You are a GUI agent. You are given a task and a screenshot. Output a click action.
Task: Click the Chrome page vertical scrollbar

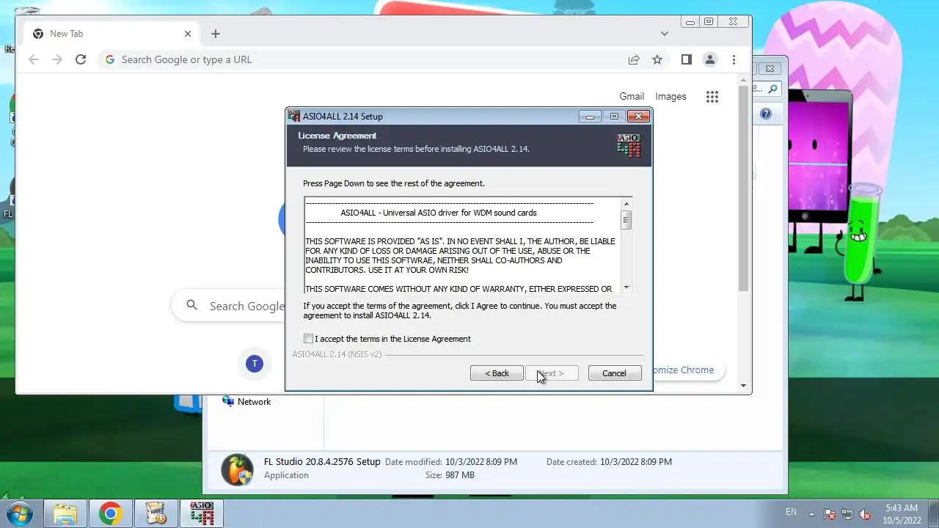743,187
